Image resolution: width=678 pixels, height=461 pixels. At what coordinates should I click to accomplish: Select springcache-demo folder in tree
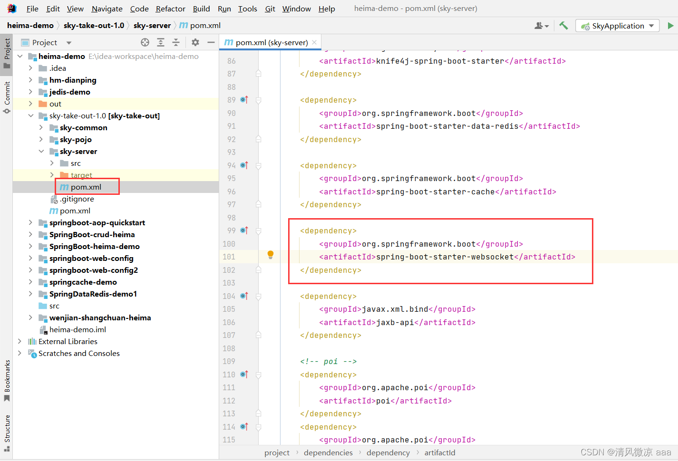pos(83,282)
